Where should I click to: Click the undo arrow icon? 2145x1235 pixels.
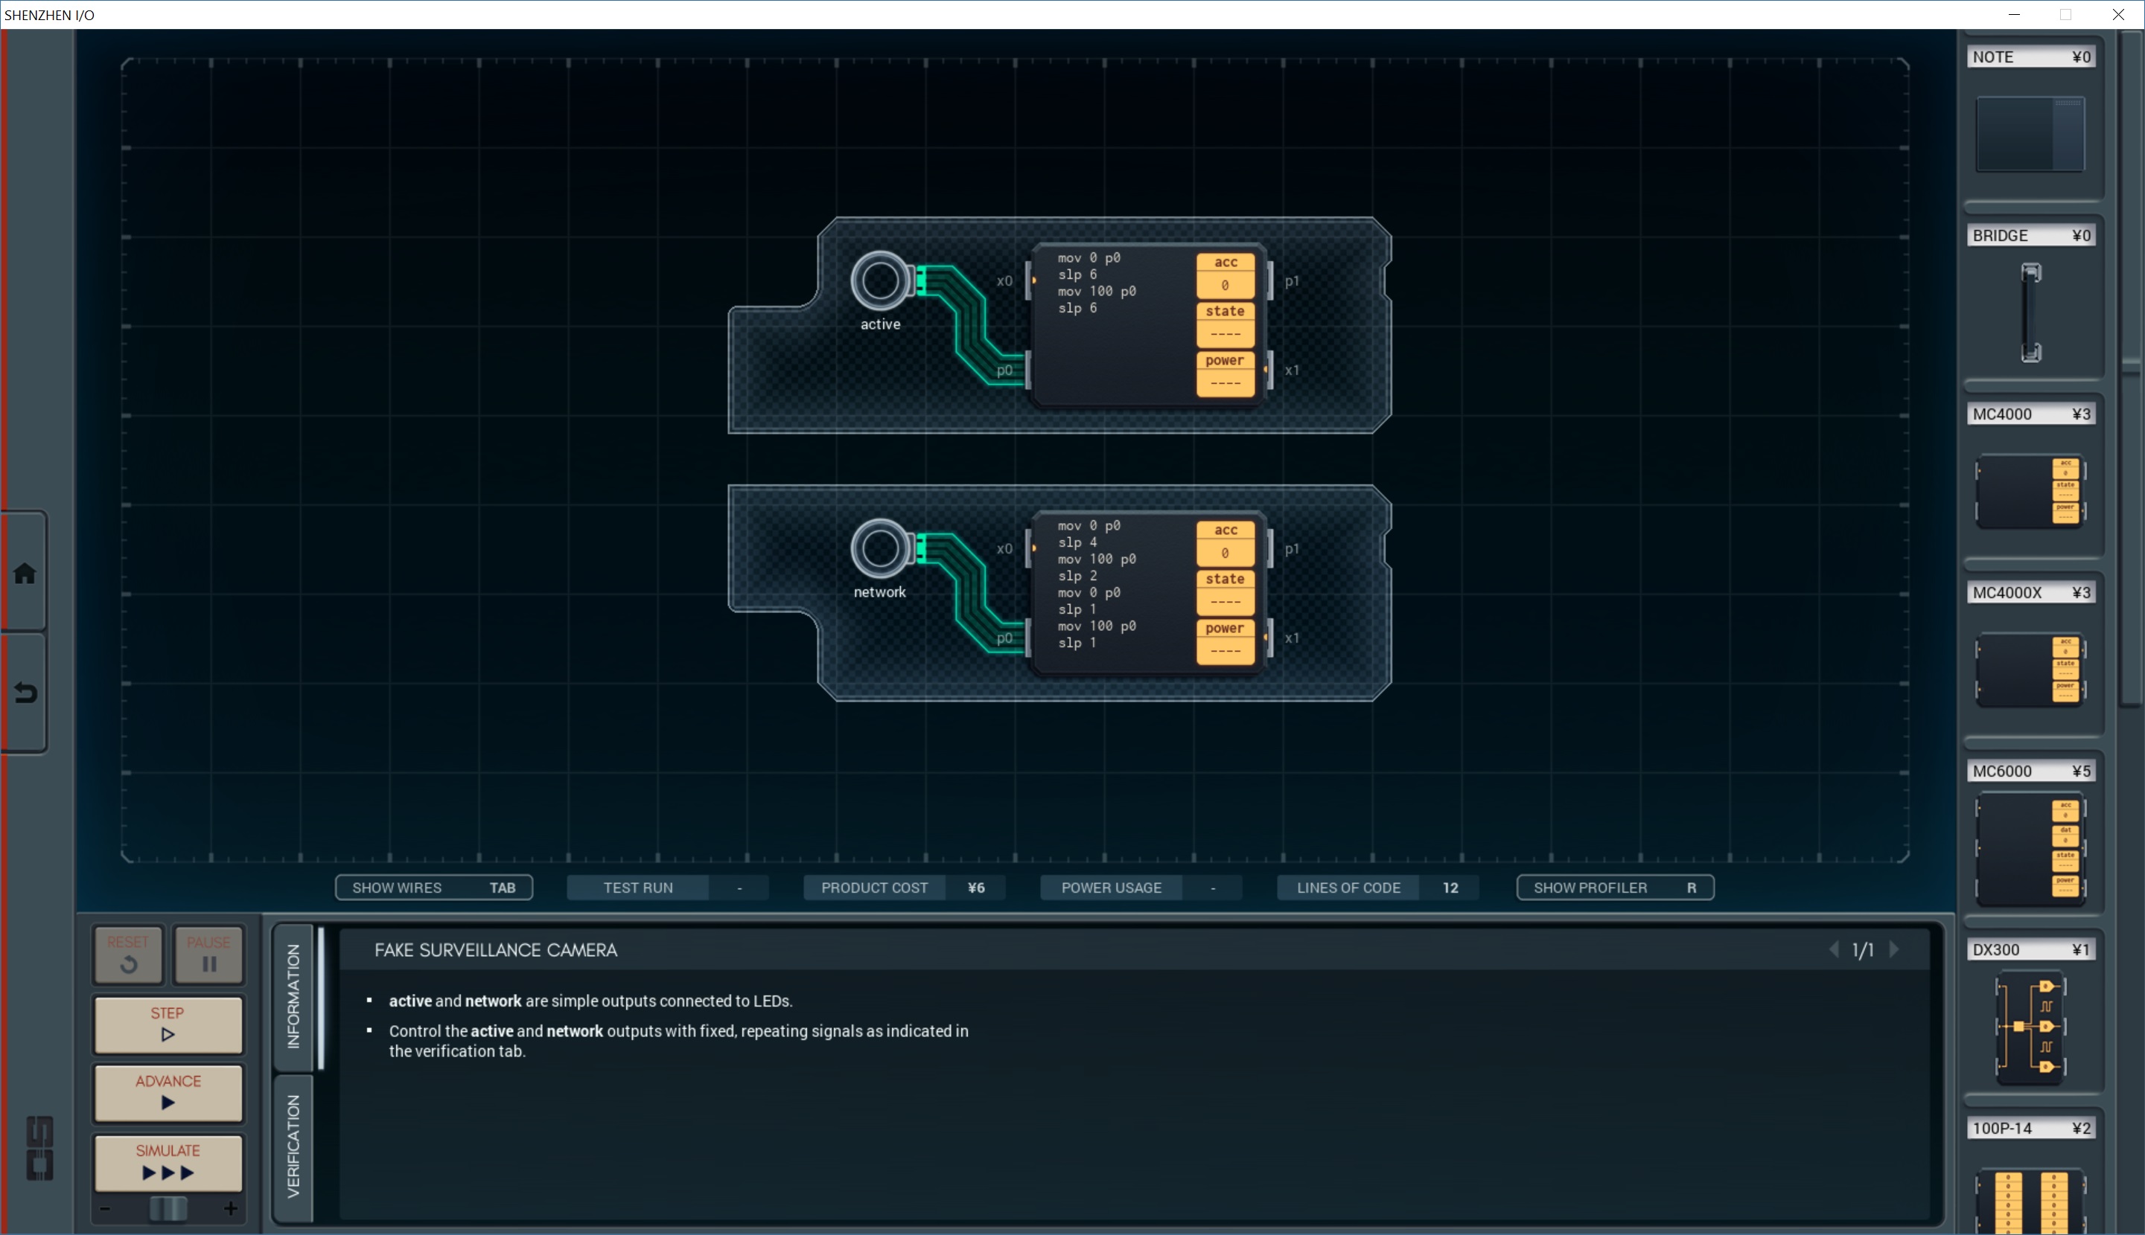[25, 694]
